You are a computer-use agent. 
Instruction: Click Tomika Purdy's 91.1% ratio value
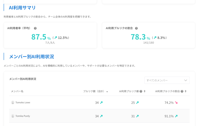pos(169,116)
